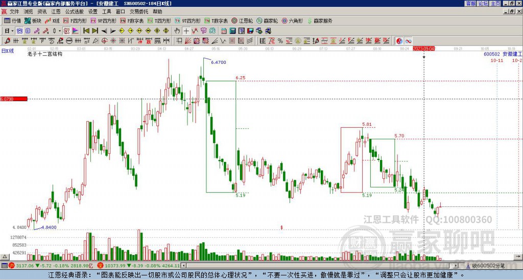
Task: Open the P数字表 tool
Action: coord(132,20)
